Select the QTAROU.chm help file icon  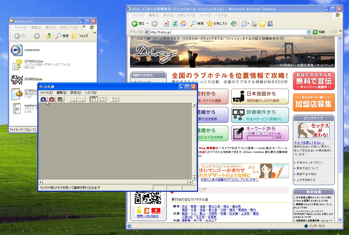coord(17,65)
